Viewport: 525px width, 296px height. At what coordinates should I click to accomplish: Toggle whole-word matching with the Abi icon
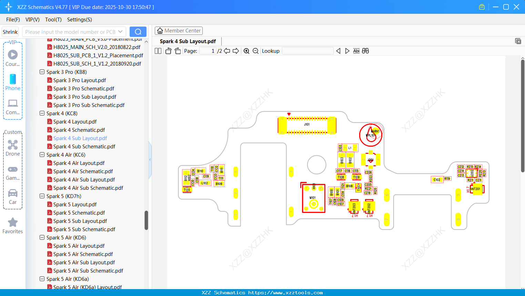[356, 51]
